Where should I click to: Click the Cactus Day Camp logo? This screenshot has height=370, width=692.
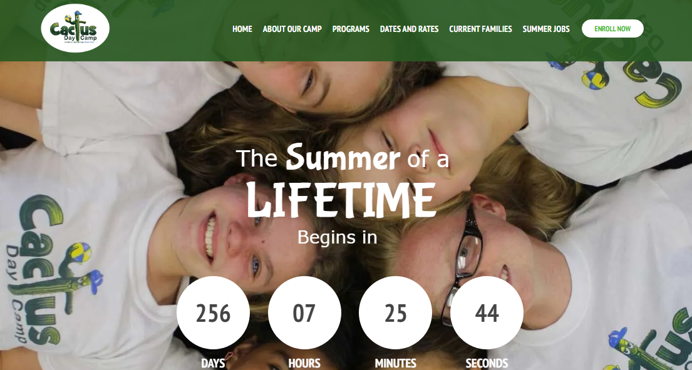tap(75, 28)
